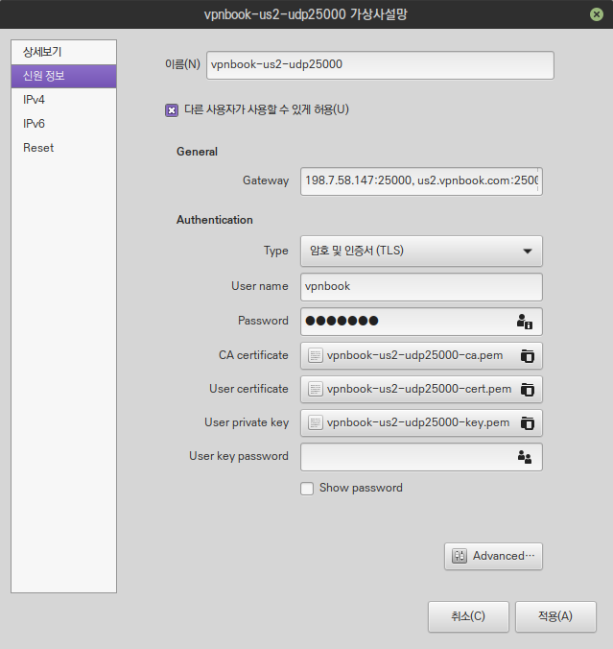
Task: Click the 적용(A) apply button
Action: (x=555, y=617)
